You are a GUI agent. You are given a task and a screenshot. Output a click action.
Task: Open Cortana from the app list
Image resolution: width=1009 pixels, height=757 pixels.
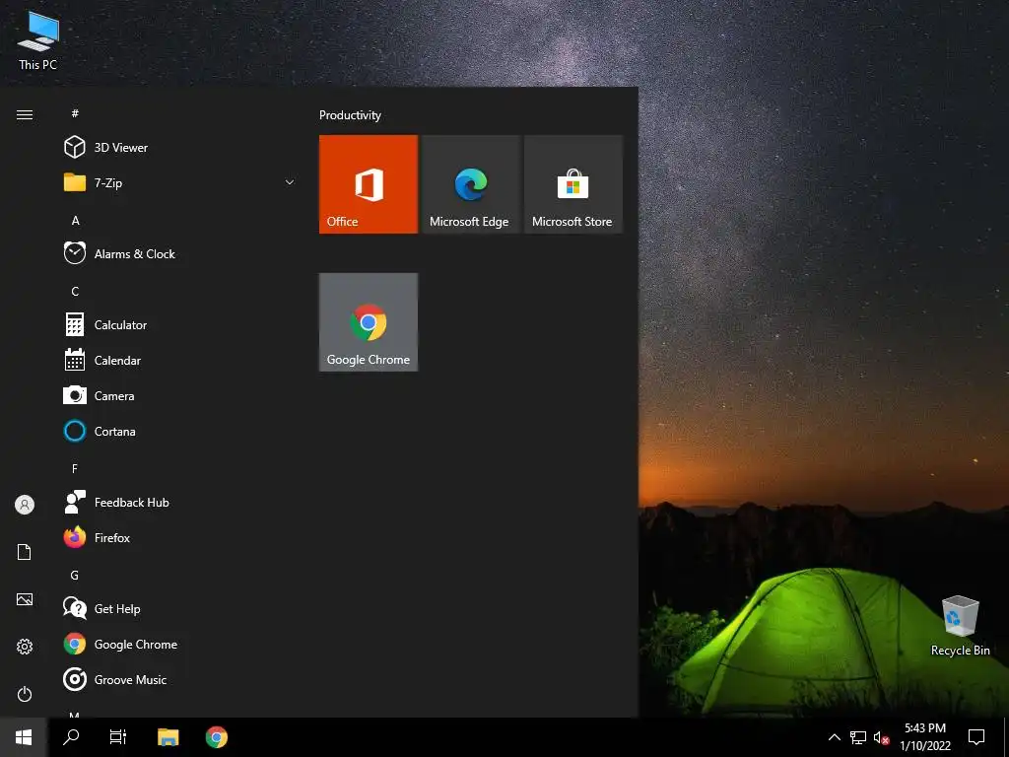coord(180,432)
